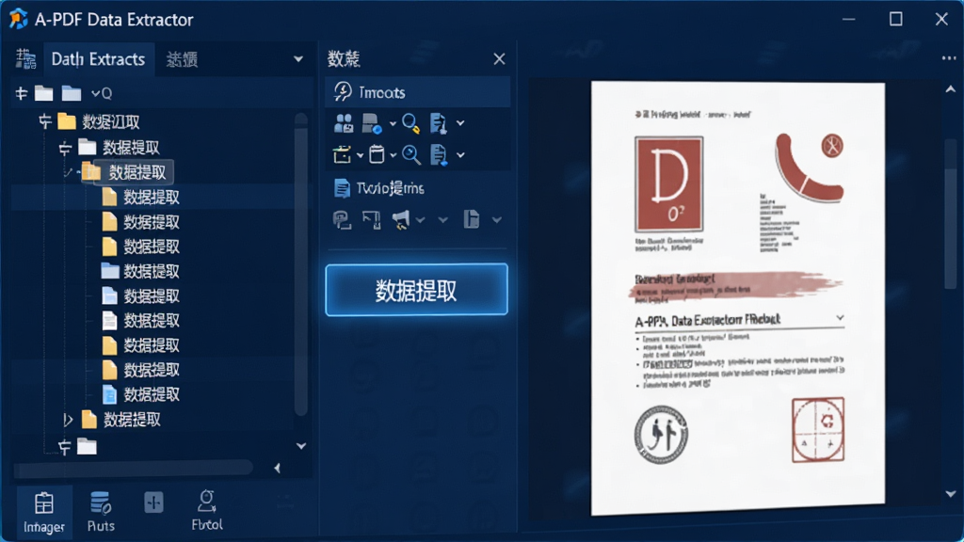Select the white document 数据提取 tree item
The width and height of the screenshot is (964, 542).
[141, 320]
